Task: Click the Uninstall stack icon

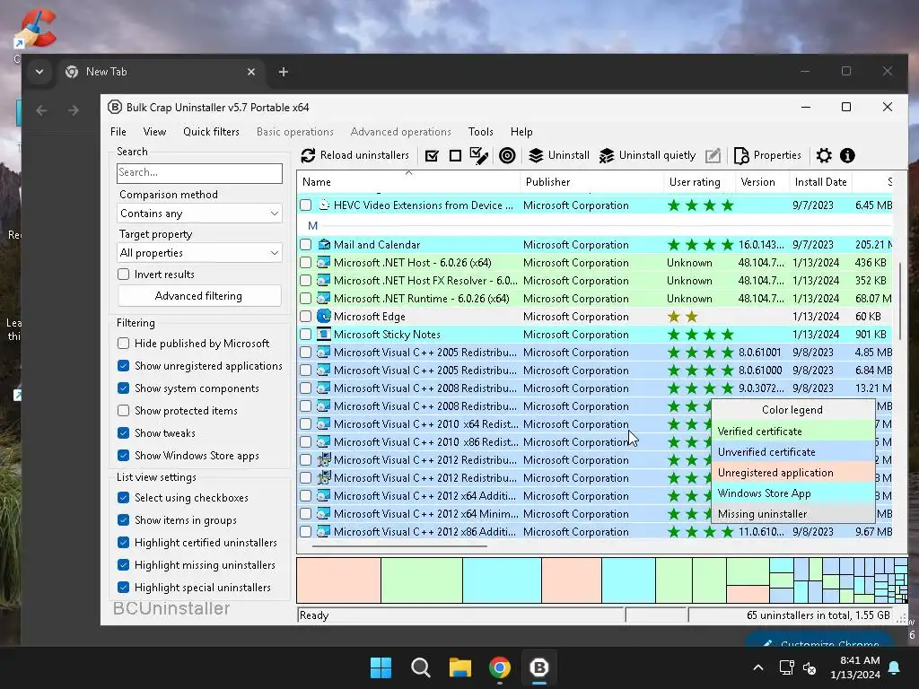Action: click(x=536, y=155)
